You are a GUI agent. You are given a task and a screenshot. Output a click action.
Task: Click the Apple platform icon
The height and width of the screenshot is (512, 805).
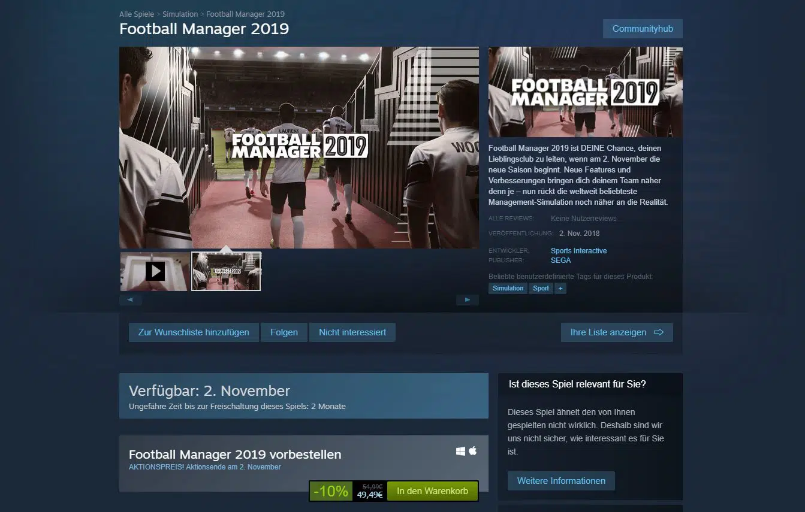point(472,451)
